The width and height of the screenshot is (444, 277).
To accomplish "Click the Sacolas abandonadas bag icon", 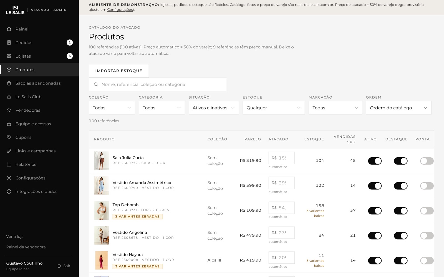I will [9, 83].
